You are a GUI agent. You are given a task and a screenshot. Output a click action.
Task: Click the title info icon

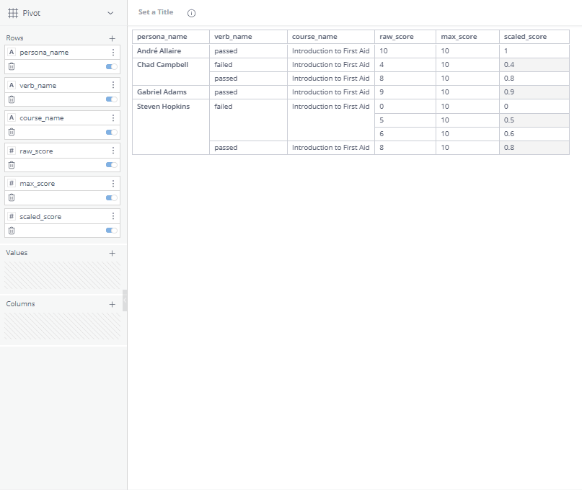tap(191, 13)
